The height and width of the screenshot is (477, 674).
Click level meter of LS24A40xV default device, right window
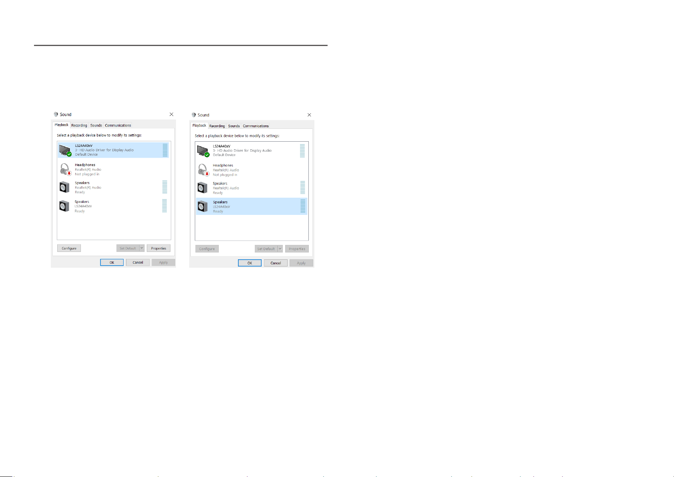tap(302, 150)
